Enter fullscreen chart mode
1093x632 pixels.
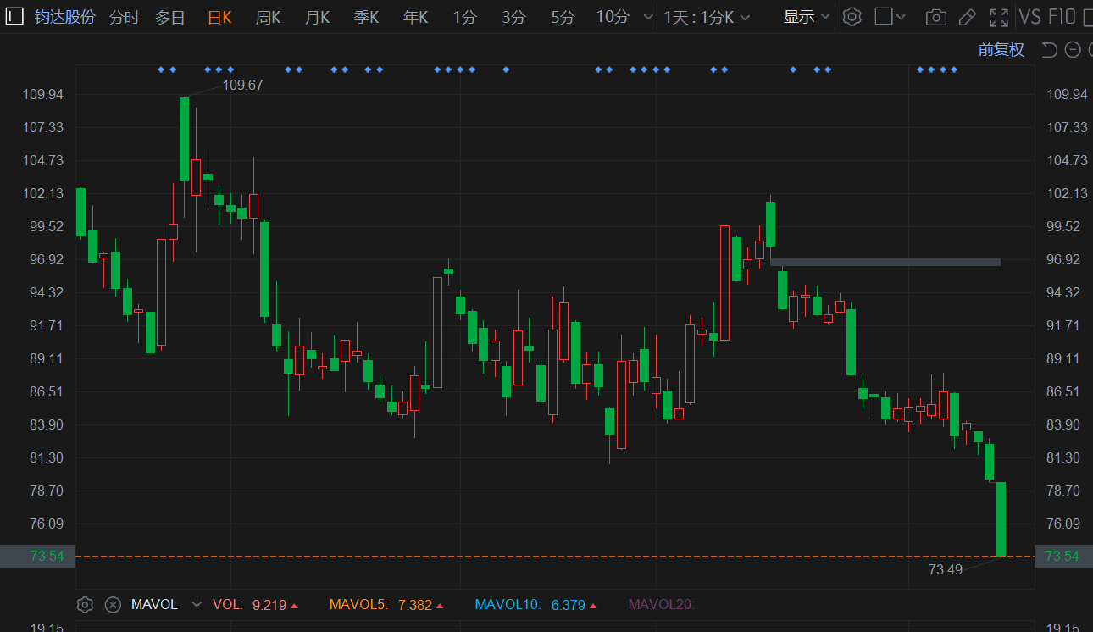(x=999, y=17)
